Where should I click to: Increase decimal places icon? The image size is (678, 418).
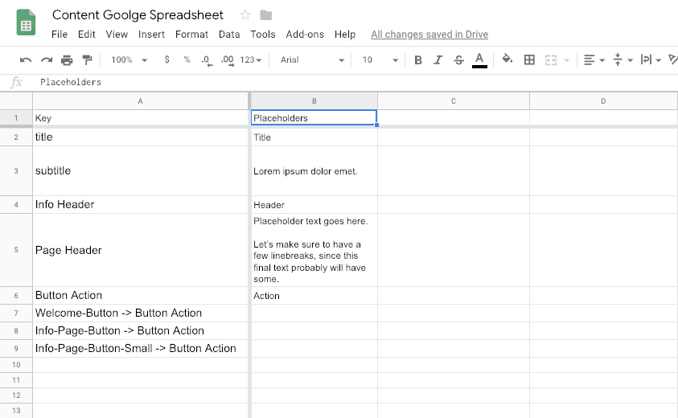click(228, 60)
